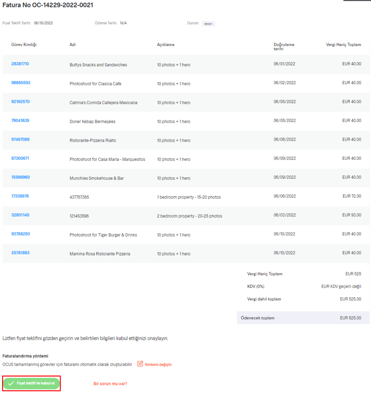Click name cell '437757365'

click(x=79, y=197)
